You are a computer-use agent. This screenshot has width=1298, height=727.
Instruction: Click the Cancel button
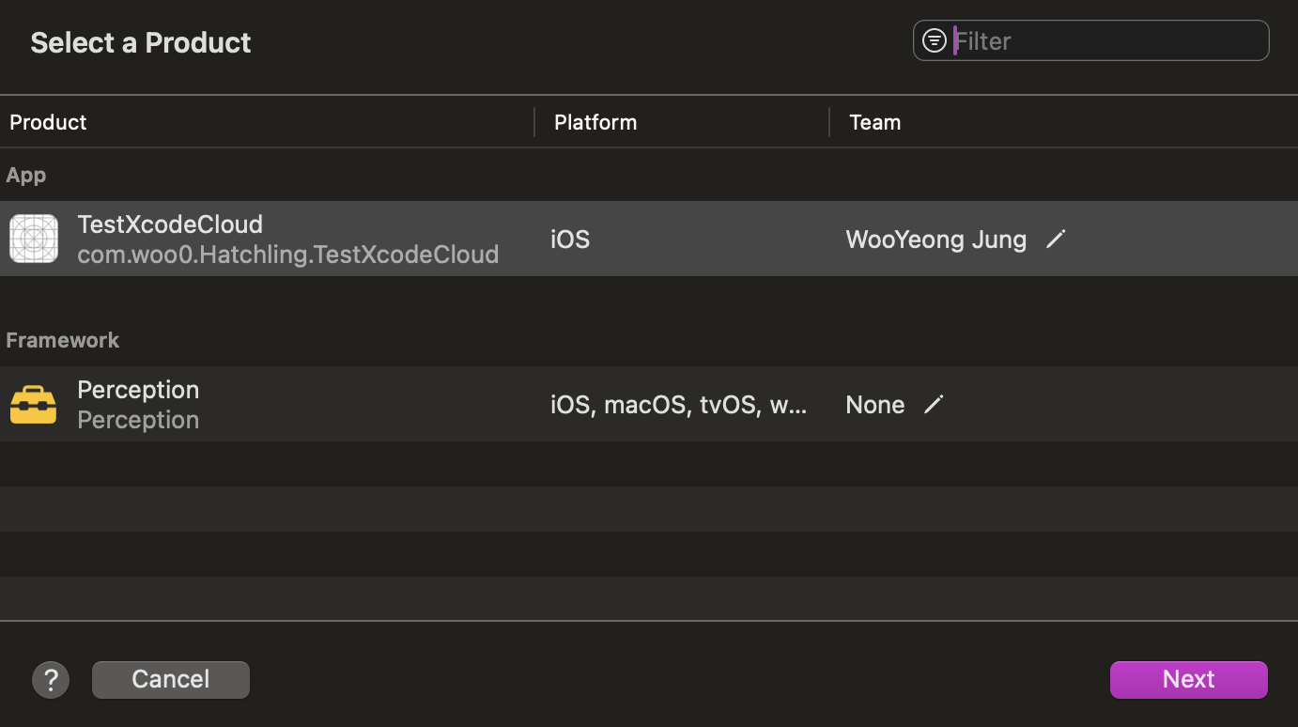click(171, 679)
